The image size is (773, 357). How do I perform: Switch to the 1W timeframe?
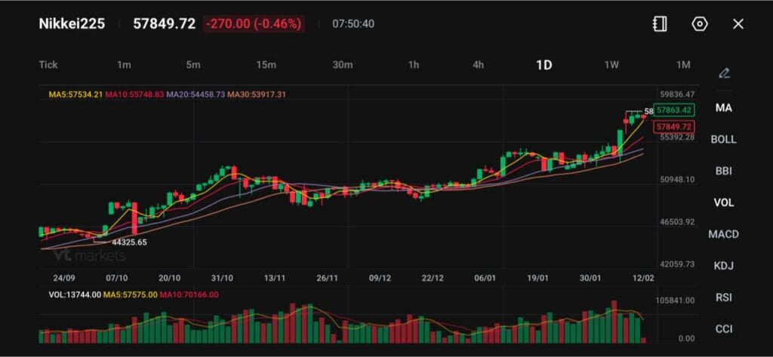[611, 65]
